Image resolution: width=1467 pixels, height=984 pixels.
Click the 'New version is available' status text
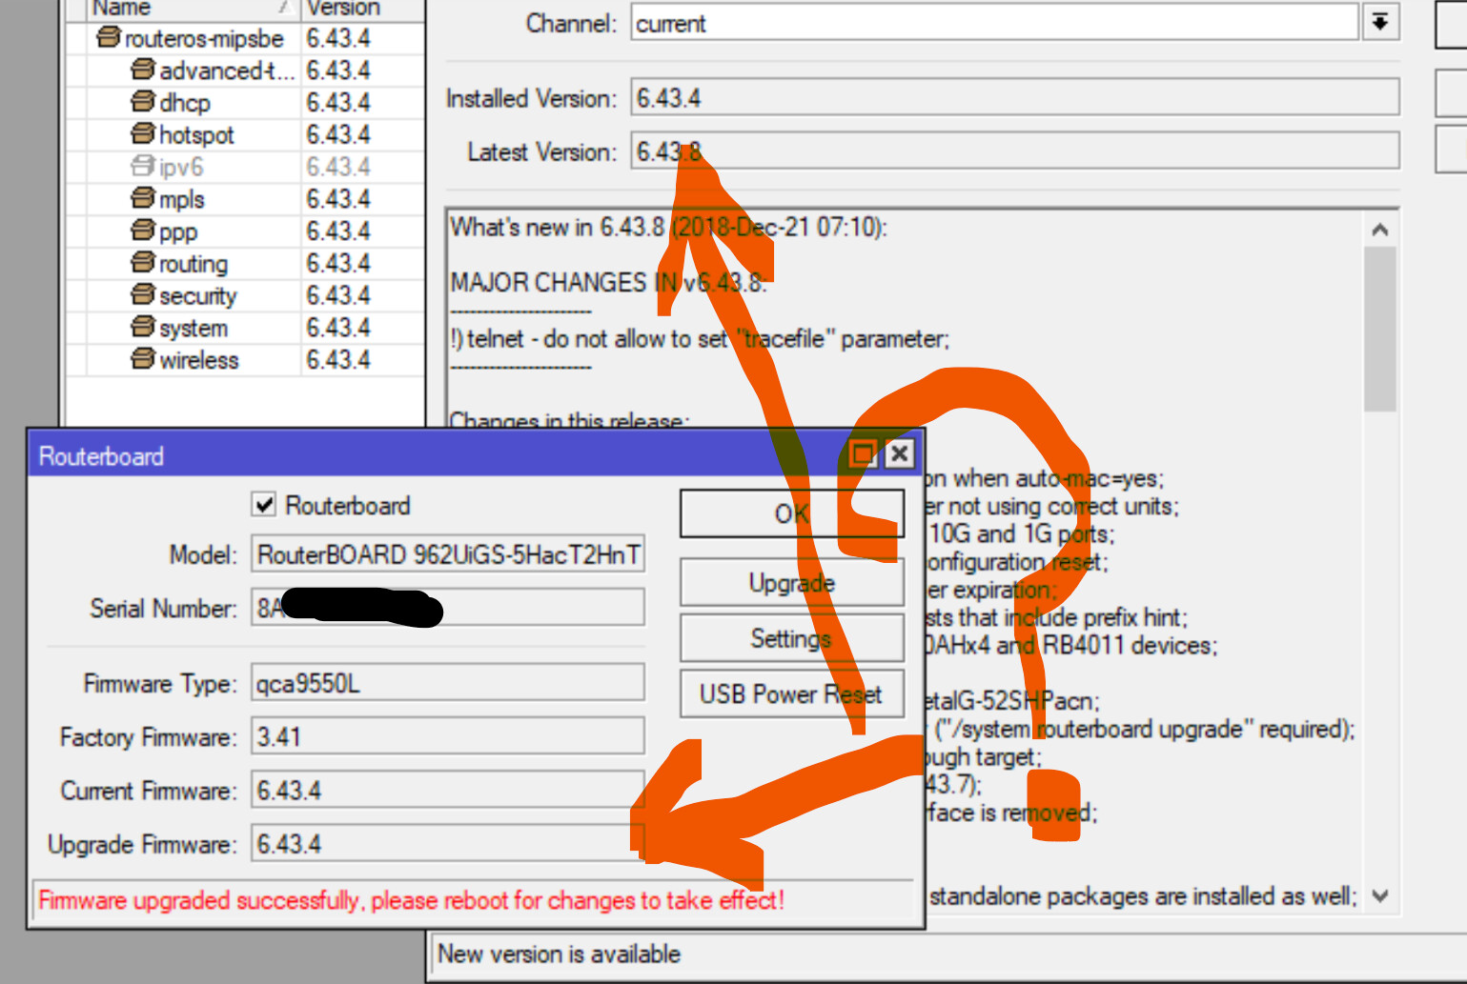coord(559,954)
